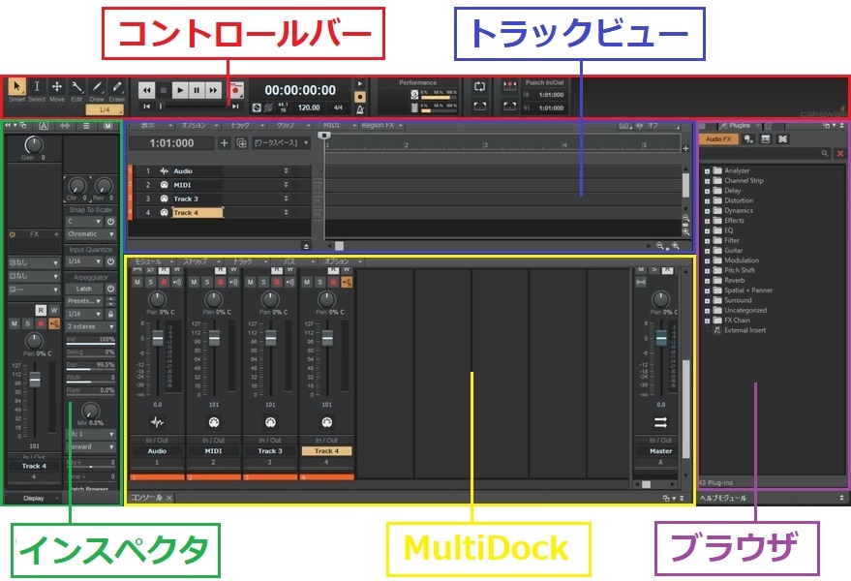Open the MIDI menu in track view

pos(334,126)
